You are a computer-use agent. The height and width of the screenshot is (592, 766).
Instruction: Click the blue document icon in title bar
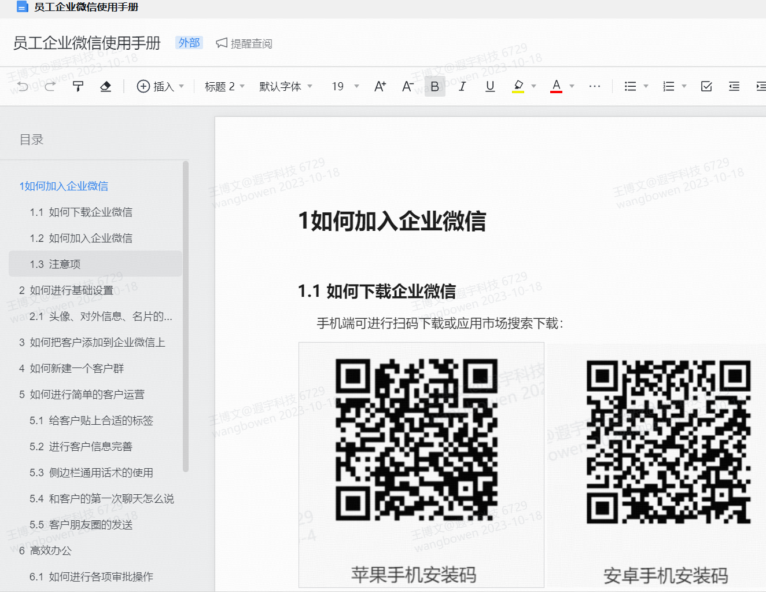point(23,7)
